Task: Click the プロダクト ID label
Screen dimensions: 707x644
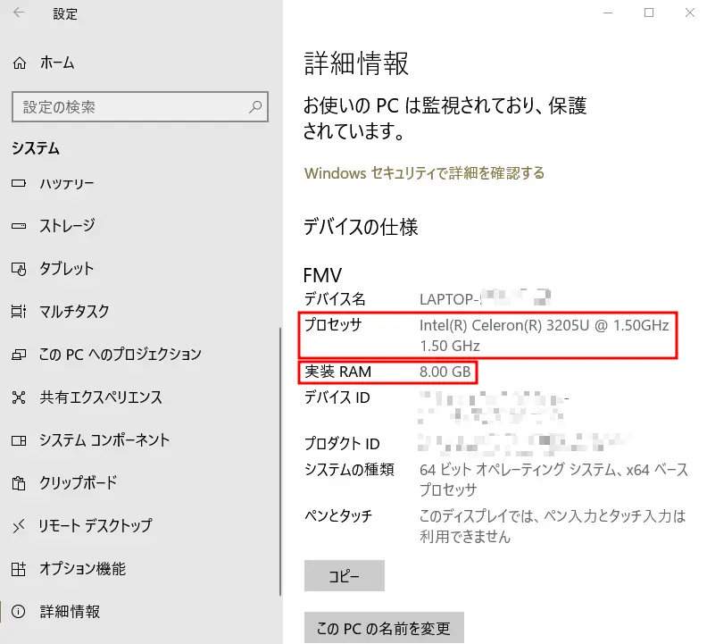Action: pyautogui.click(x=342, y=444)
